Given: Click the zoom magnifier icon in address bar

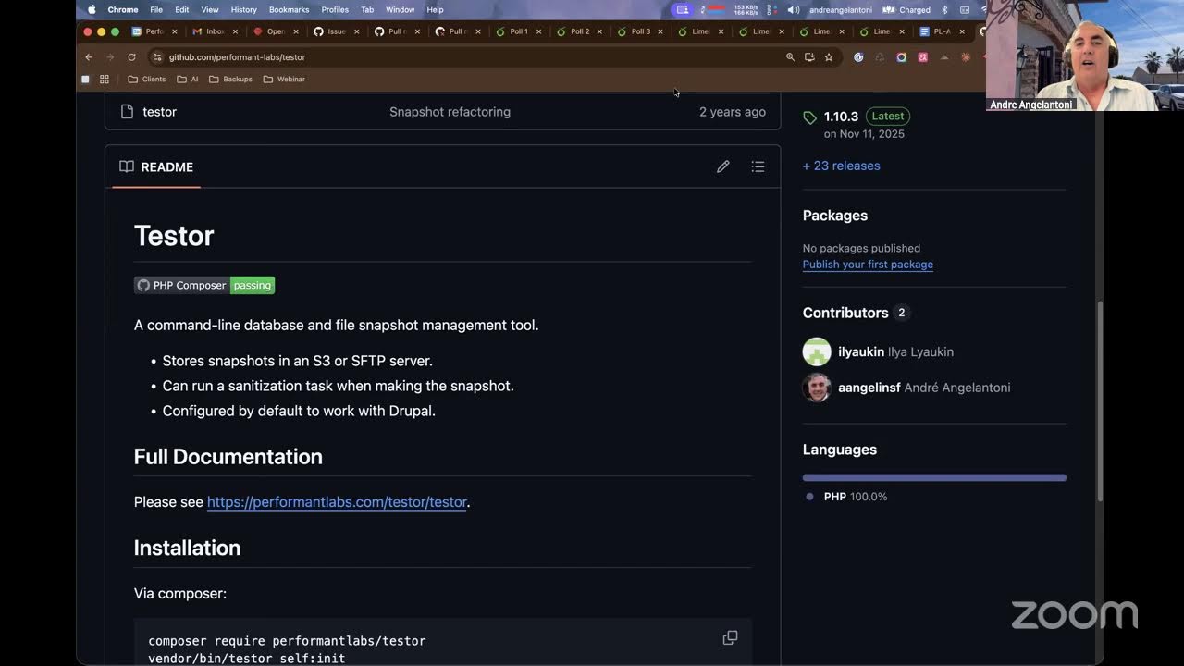Looking at the screenshot, I should pos(790,57).
